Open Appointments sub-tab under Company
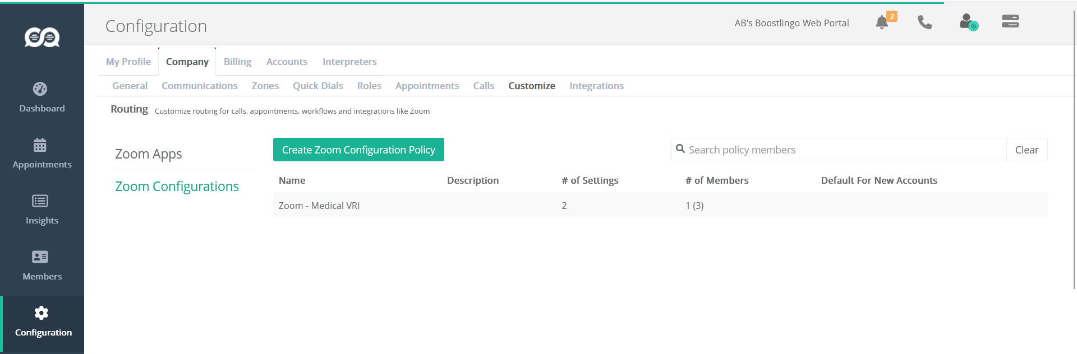 tap(427, 86)
